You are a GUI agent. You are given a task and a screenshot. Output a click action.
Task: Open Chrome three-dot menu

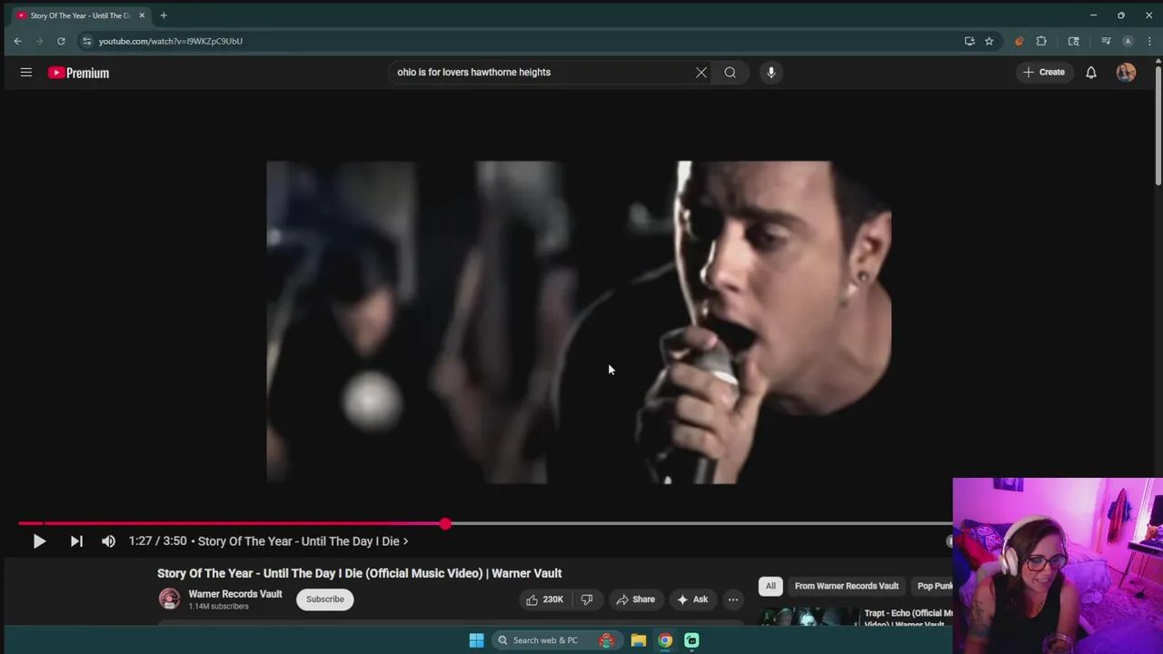pyautogui.click(x=1150, y=41)
